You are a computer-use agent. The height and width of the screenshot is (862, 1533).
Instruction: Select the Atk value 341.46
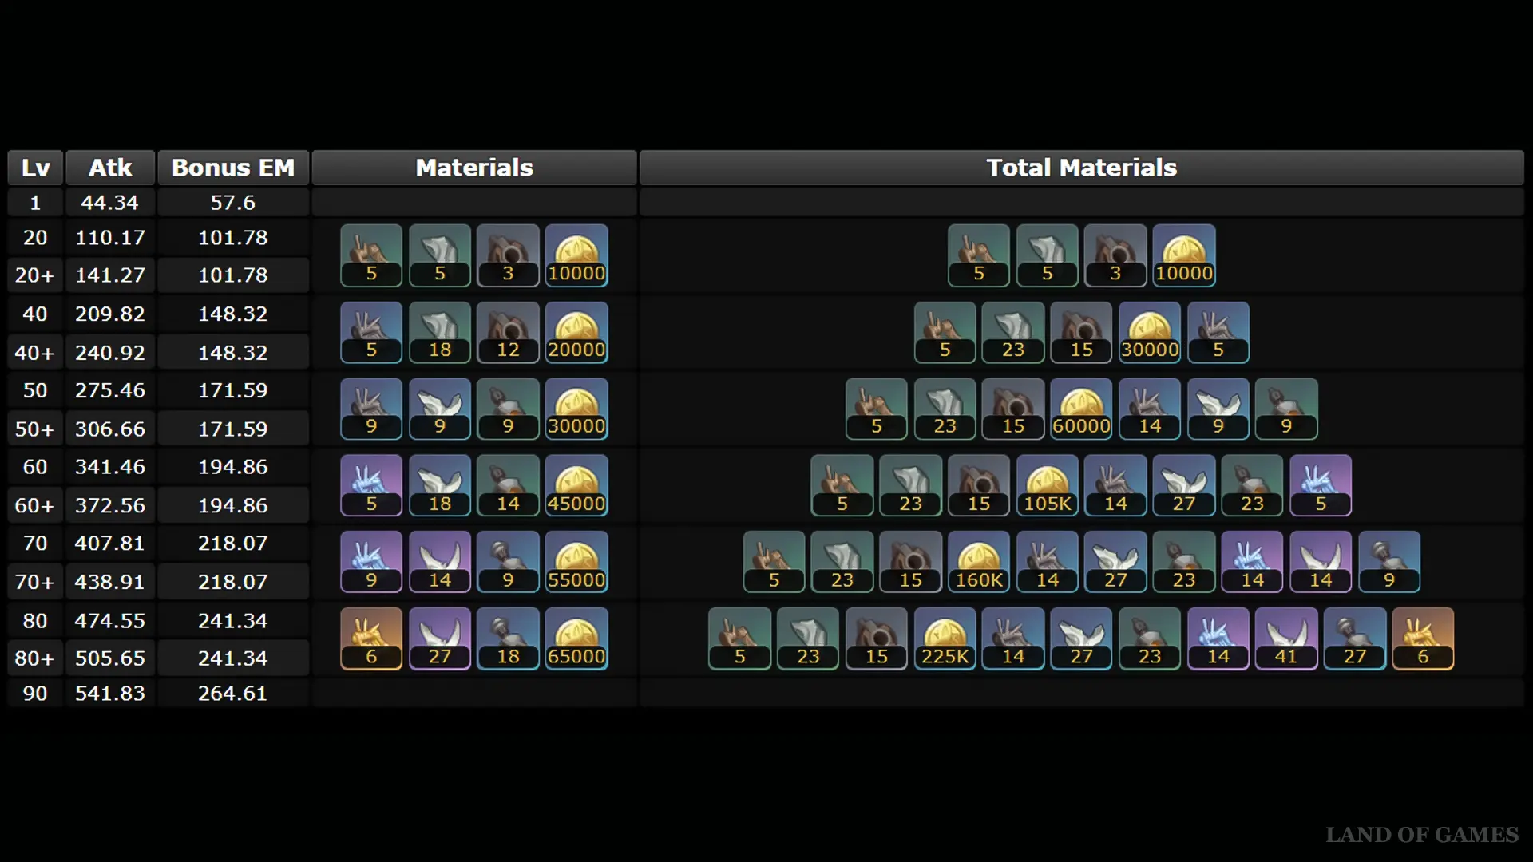[x=110, y=466]
